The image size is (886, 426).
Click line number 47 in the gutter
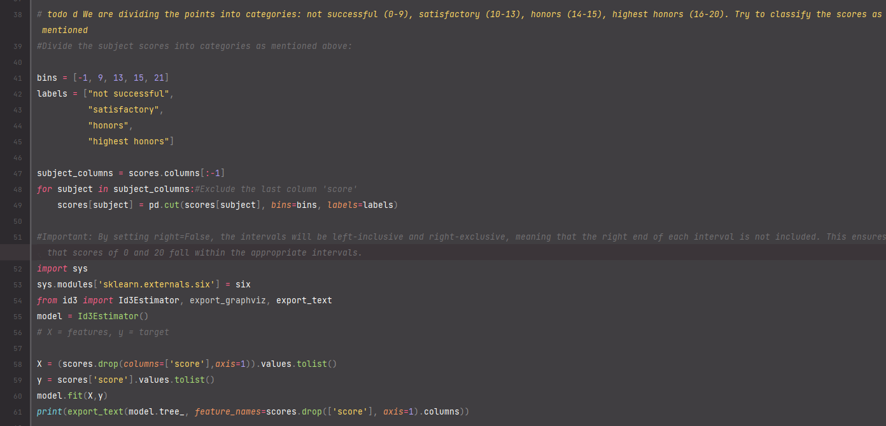click(x=17, y=173)
